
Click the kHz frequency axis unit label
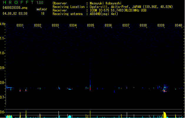click(3, 24)
